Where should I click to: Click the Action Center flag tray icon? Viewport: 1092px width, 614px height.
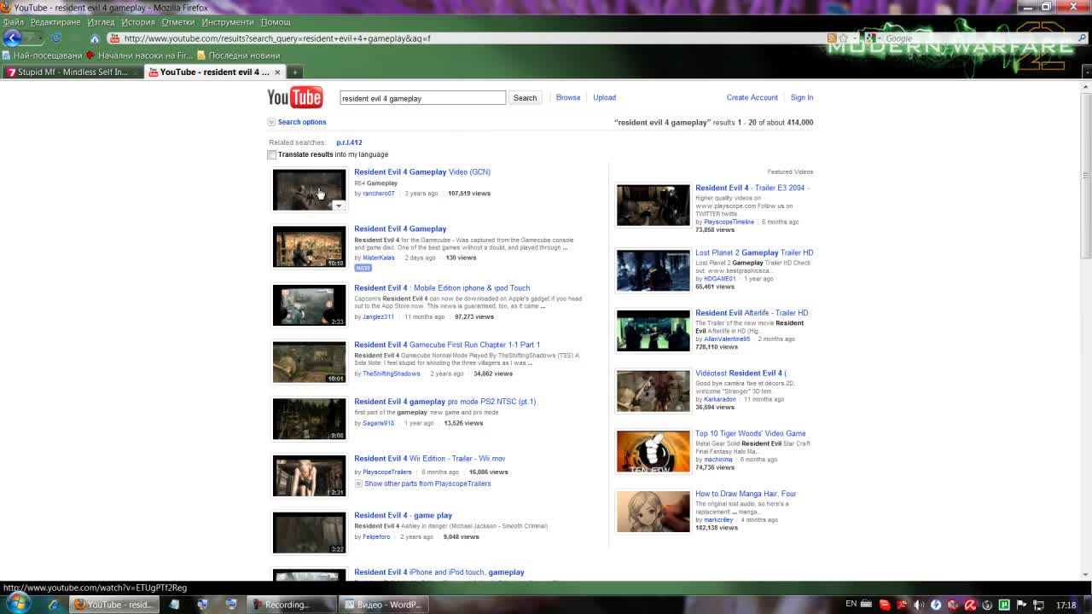[1021, 605]
